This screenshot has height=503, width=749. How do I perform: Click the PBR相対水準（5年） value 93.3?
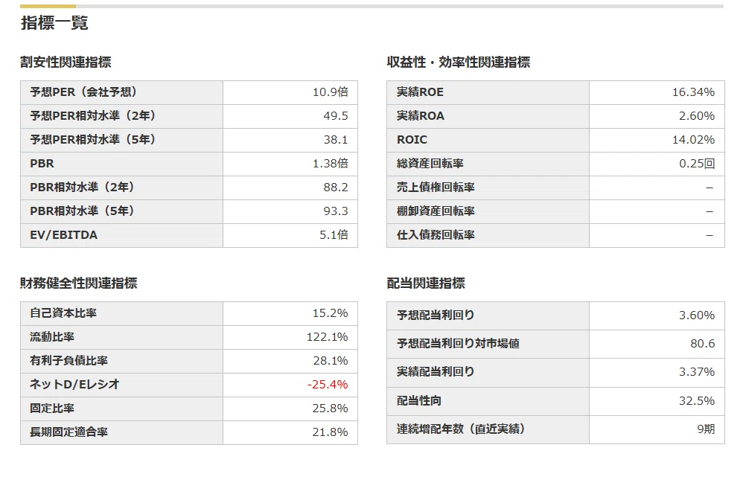tap(335, 211)
